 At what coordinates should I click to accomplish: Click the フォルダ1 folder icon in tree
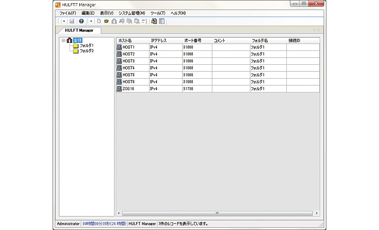pos(76,45)
